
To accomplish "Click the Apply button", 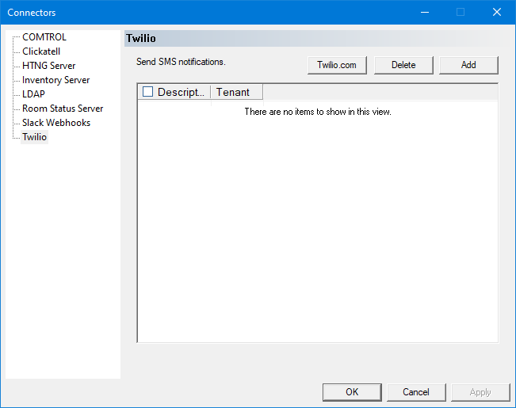I will (480, 392).
